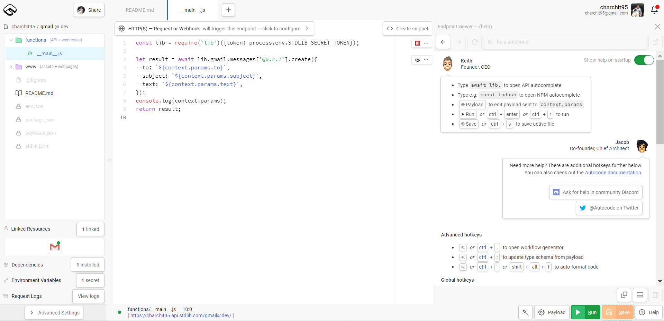Expand Advanced Settings
664x321 pixels.
[54, 313]
